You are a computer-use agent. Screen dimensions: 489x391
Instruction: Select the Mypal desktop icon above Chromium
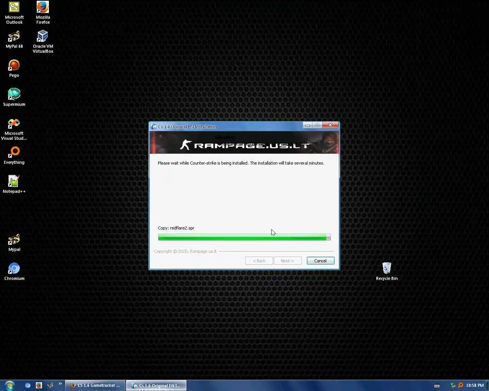pos(14,242)
